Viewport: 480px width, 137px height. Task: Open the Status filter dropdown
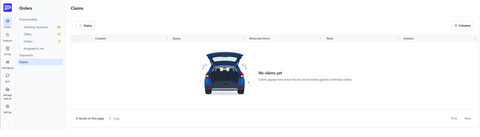[86, 26]
